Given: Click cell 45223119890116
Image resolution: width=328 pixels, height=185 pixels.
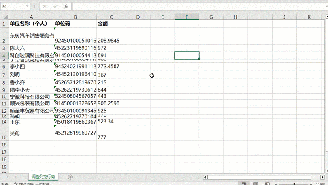Looking at the screenshot, I should tap(75, 48).
